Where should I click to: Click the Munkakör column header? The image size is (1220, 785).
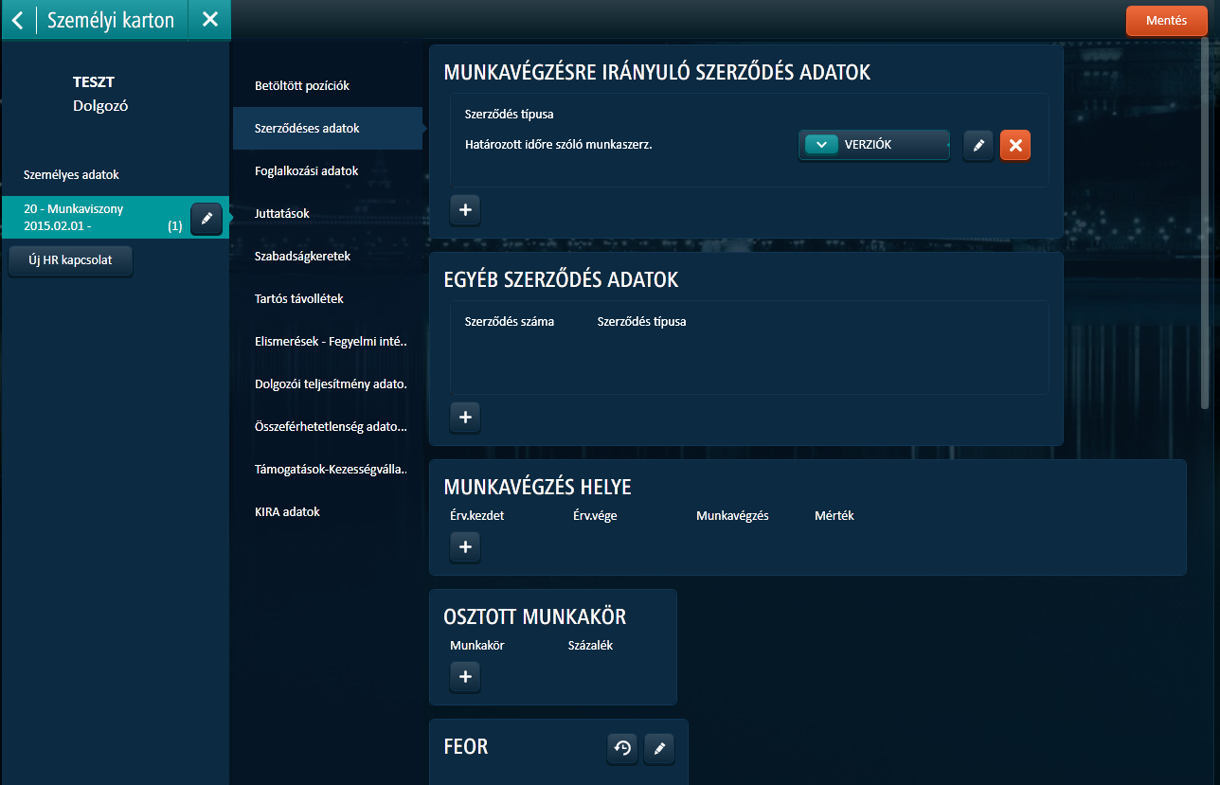point(477,646)
